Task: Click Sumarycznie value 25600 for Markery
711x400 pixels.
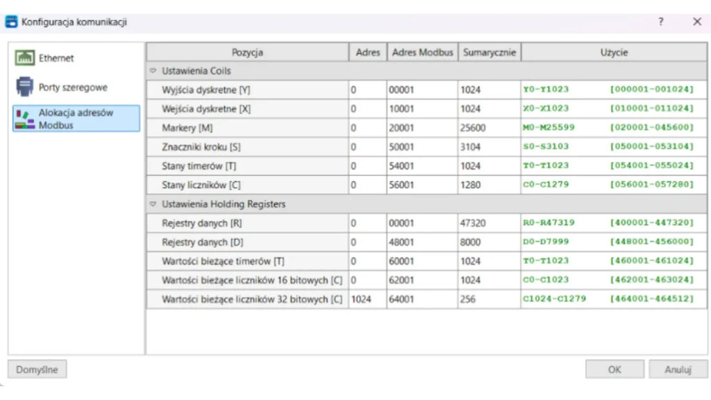Action: tap(490, 128)
